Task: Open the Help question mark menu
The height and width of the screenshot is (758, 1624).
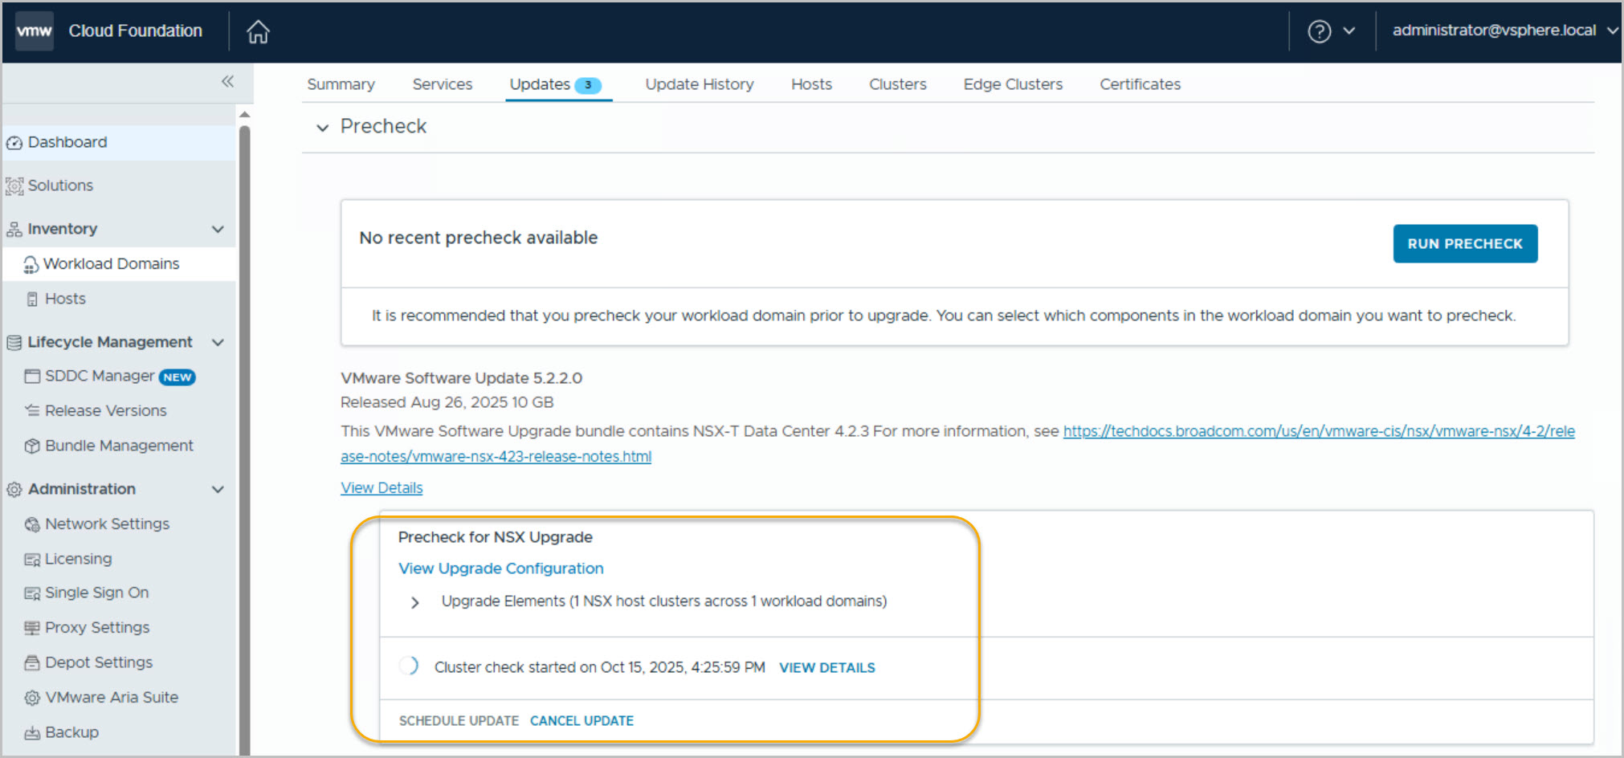Action: (x=1320, y=31)
